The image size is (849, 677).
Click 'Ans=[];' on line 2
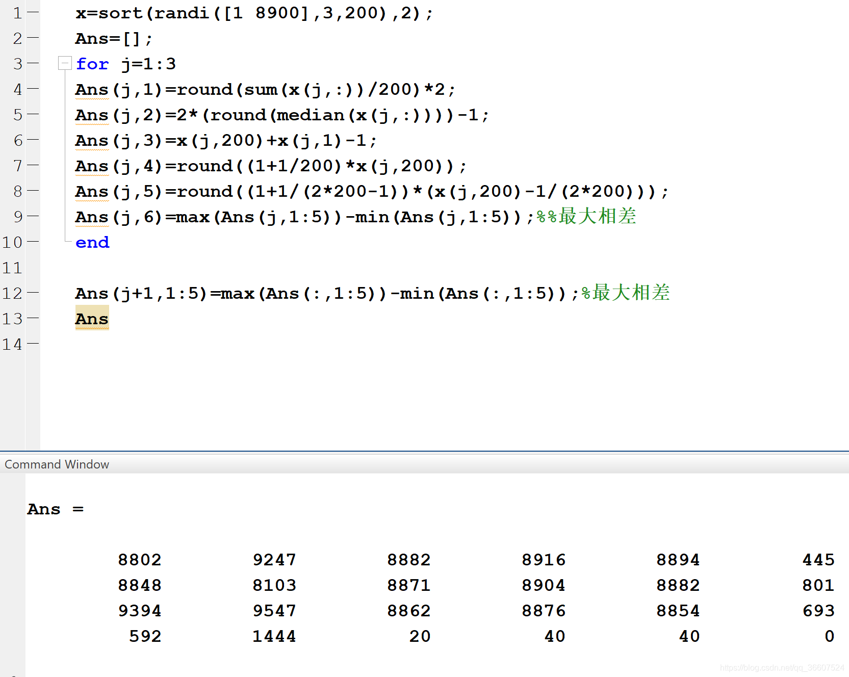(114, 39)
